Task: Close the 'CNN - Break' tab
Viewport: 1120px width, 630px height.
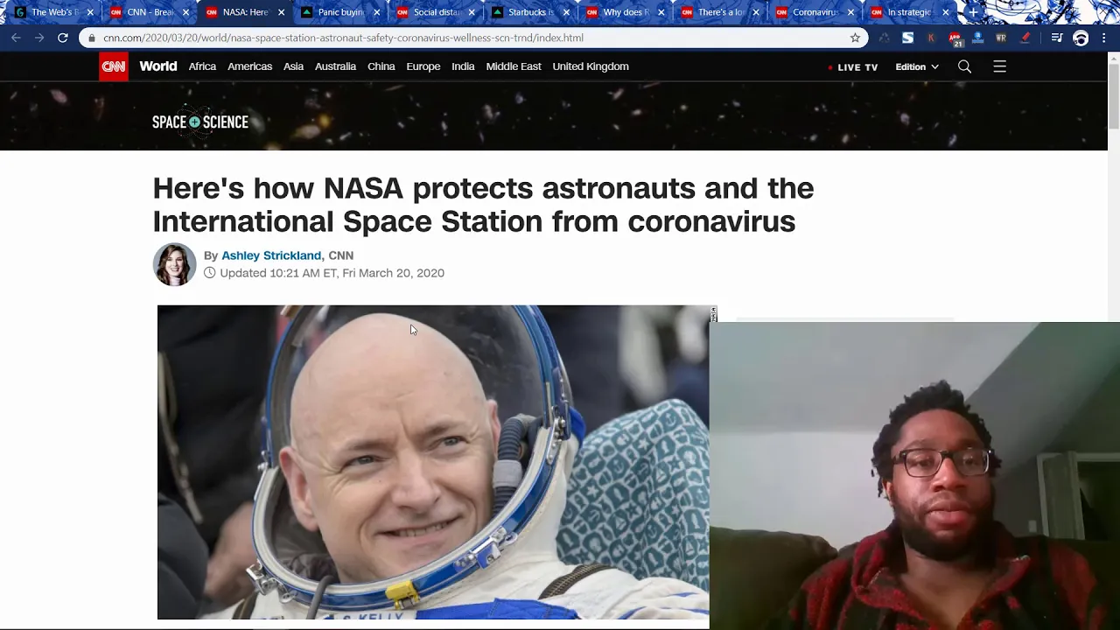Action: click(x=185, y=12)
